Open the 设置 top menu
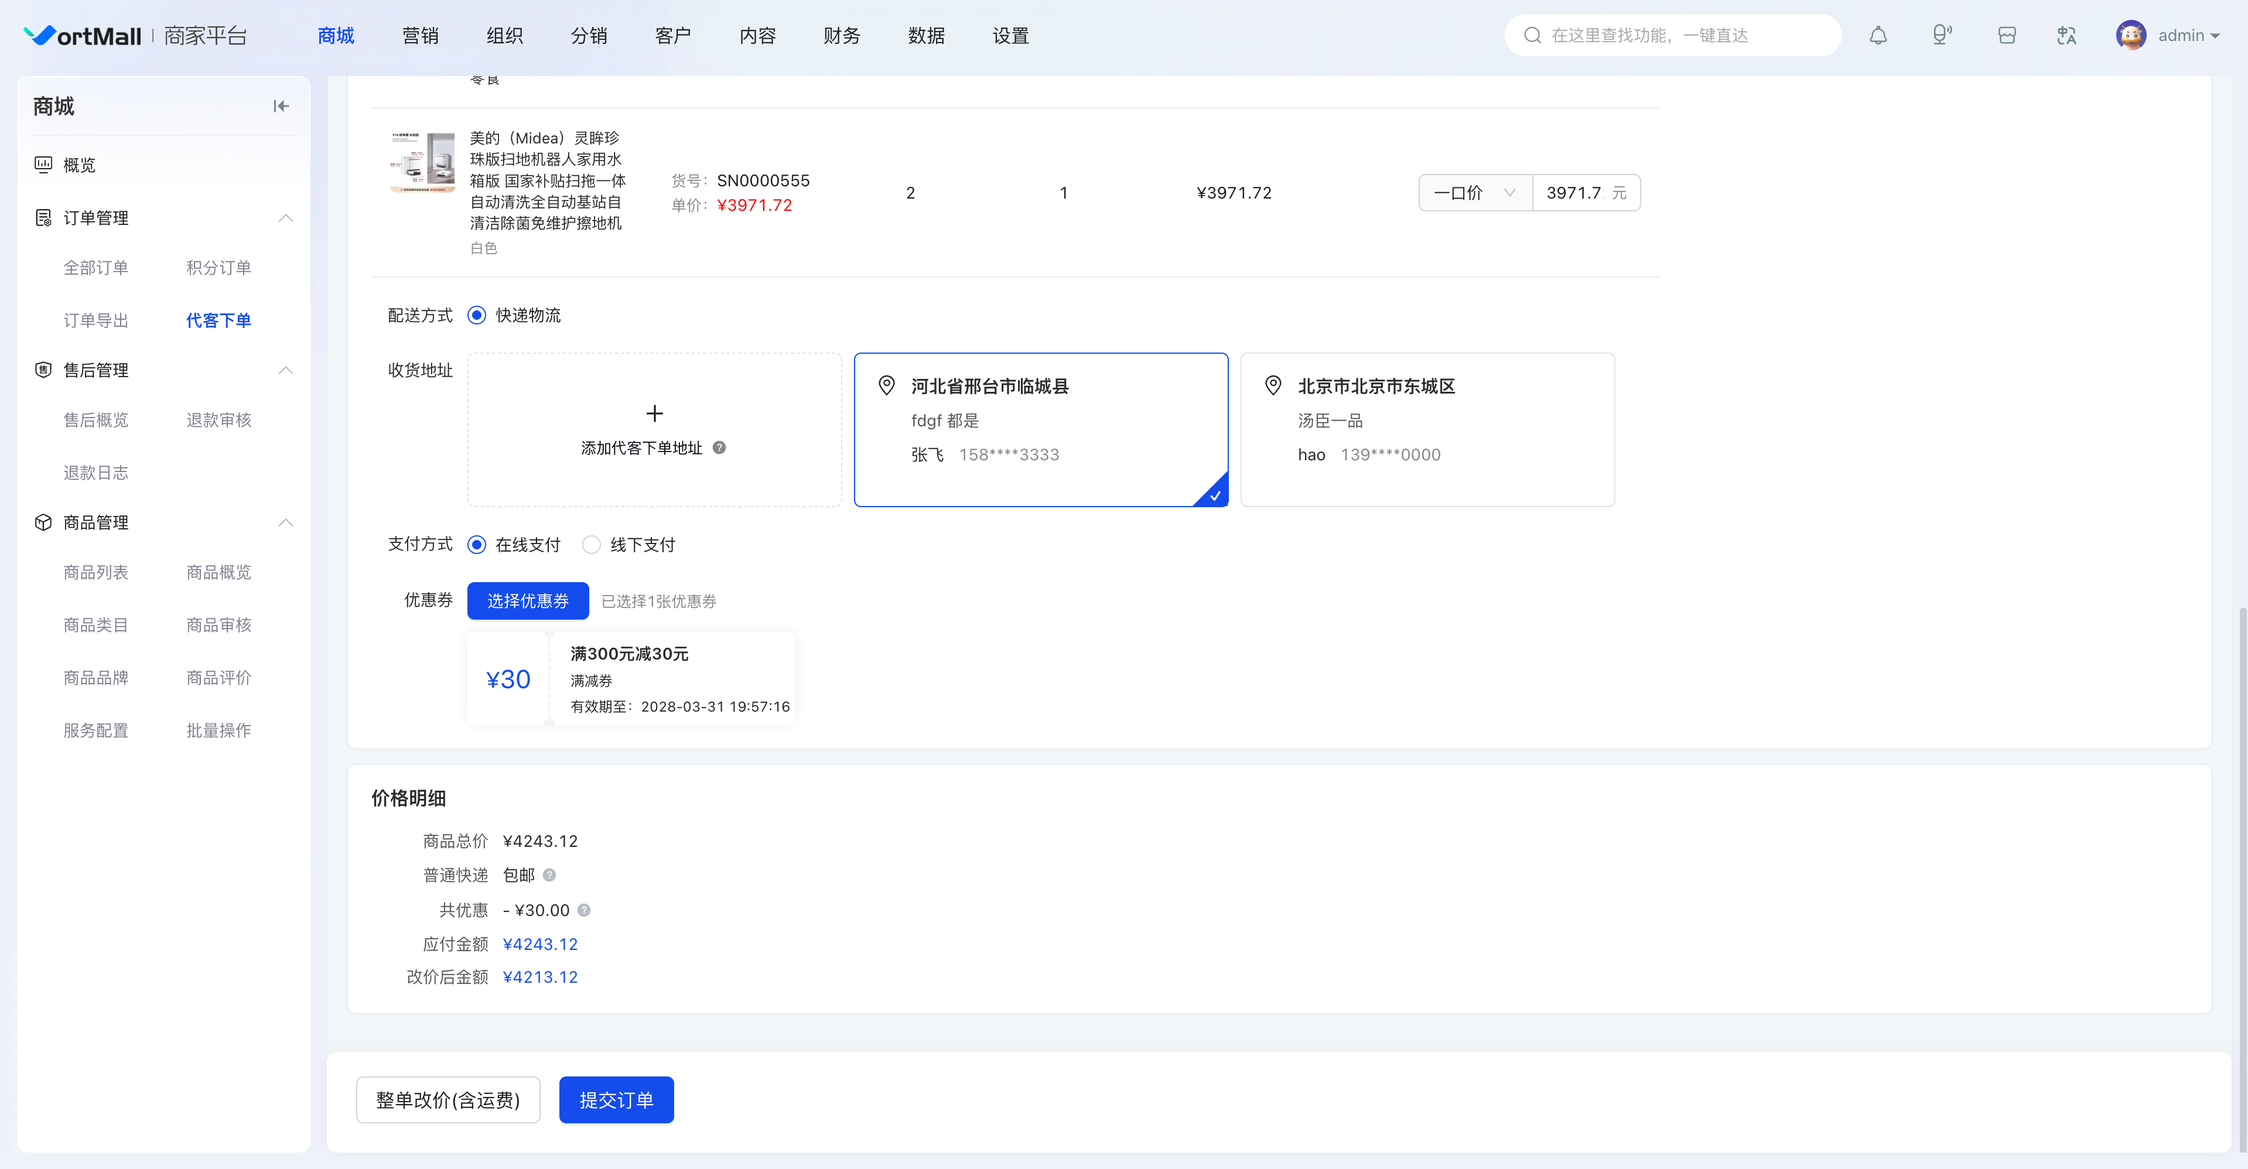Viewport: 2248px width, 1169px height. coord(1010,36)
